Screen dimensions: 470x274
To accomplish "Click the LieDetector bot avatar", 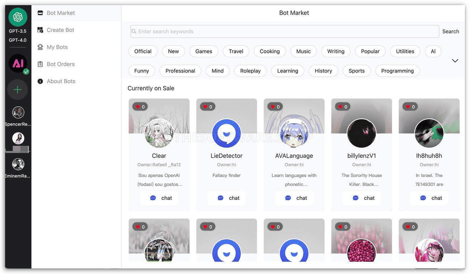I will (x=226, y=133).
